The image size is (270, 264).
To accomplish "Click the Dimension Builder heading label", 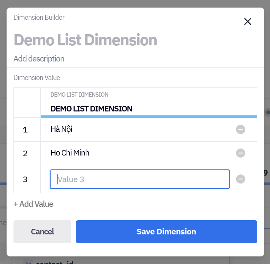I will pyautogui.click(x=39, y=17).
